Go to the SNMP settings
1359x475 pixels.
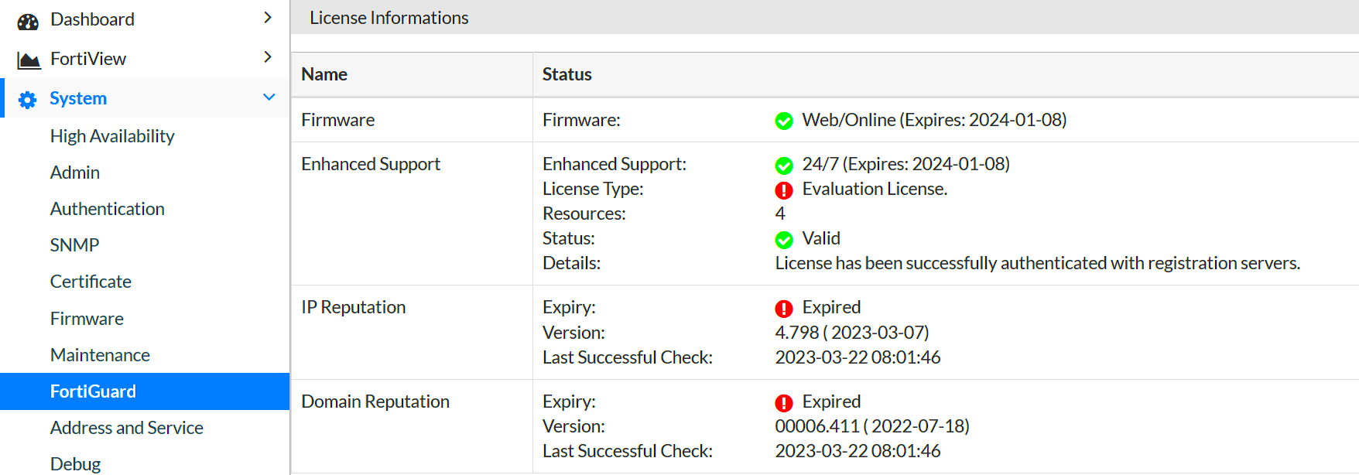click(75, 245)
